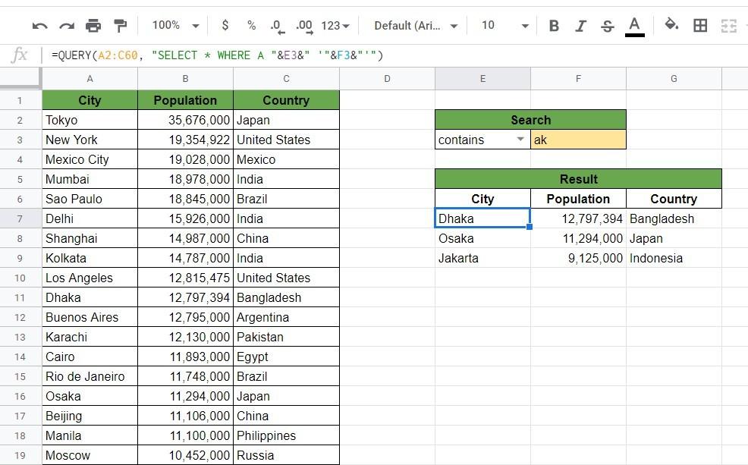Image resolution: width=748 pixels, height=465 pixels.
Task: Expand the Default font family dropdown
Action: 416,26
